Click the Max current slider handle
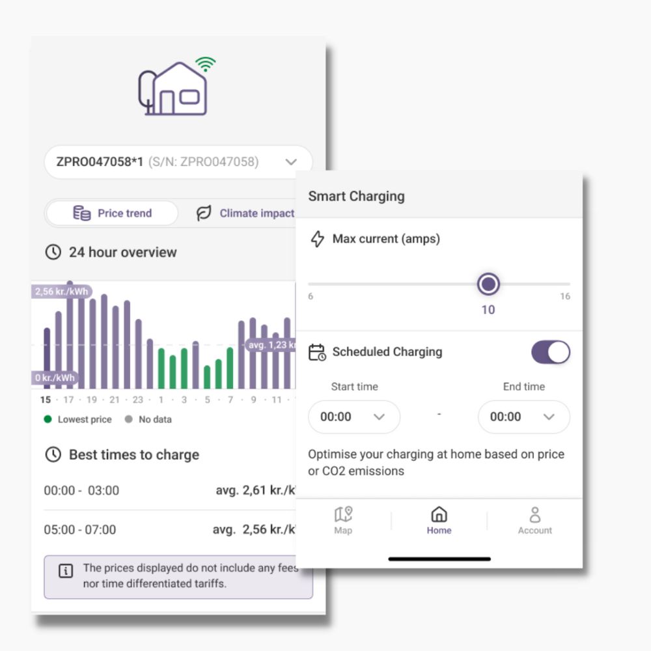Image resolution: width=651 pixels, height=651 pixels. [488, 284]
